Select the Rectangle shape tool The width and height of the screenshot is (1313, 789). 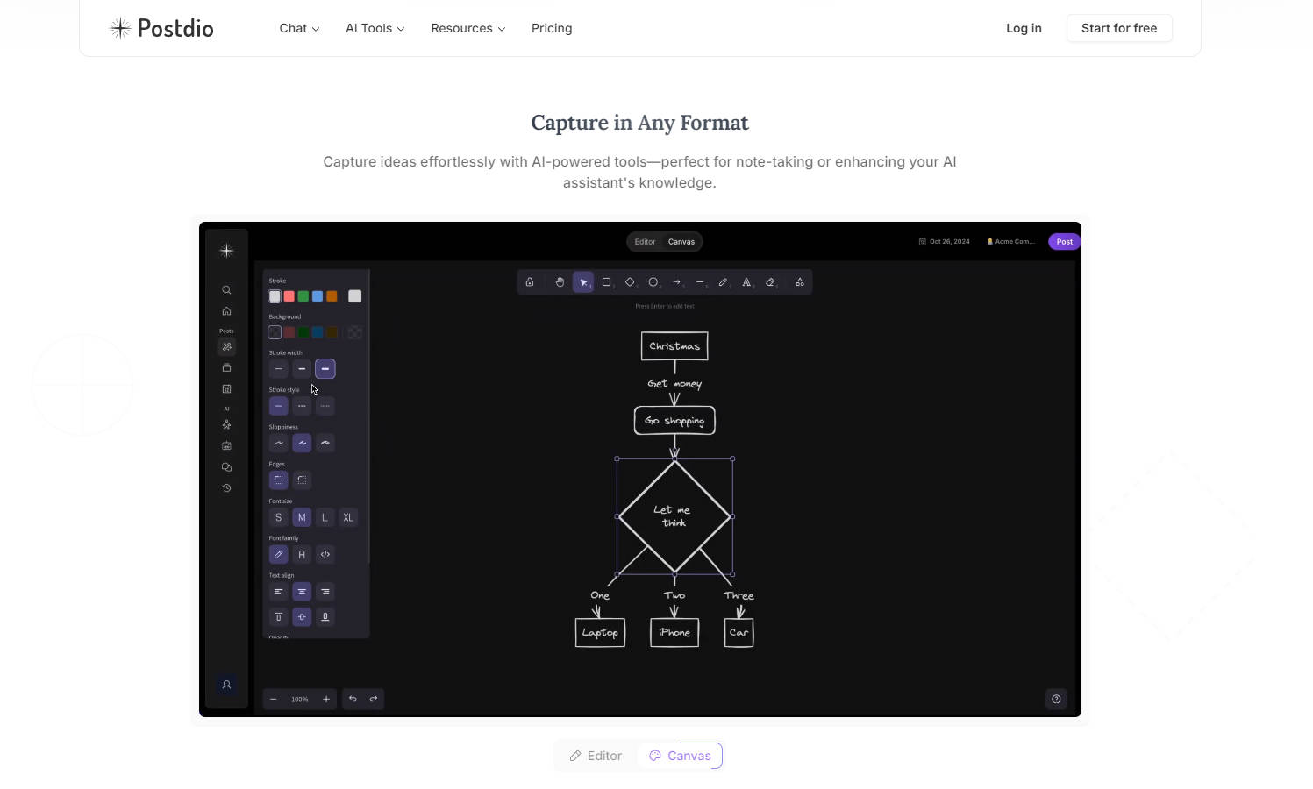pos(606,282)
